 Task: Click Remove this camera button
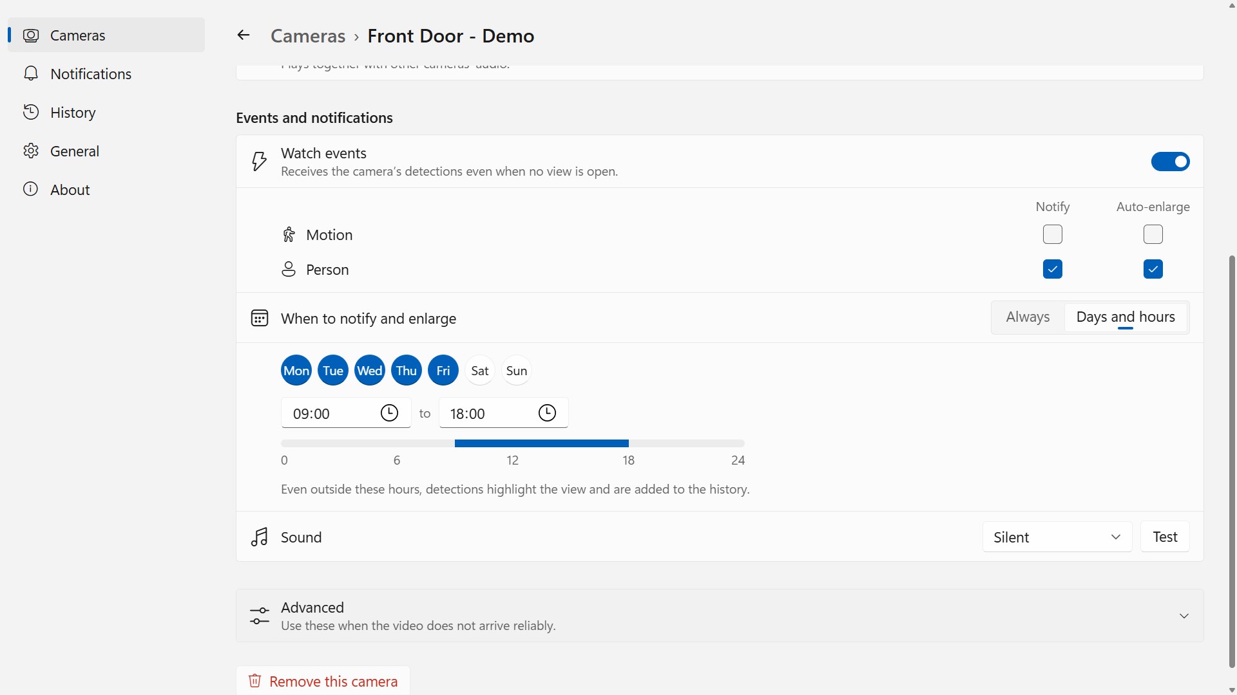coord(323,681)
